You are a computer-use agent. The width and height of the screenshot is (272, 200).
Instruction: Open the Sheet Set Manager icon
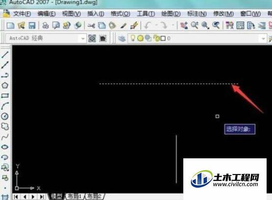(262, 25)
